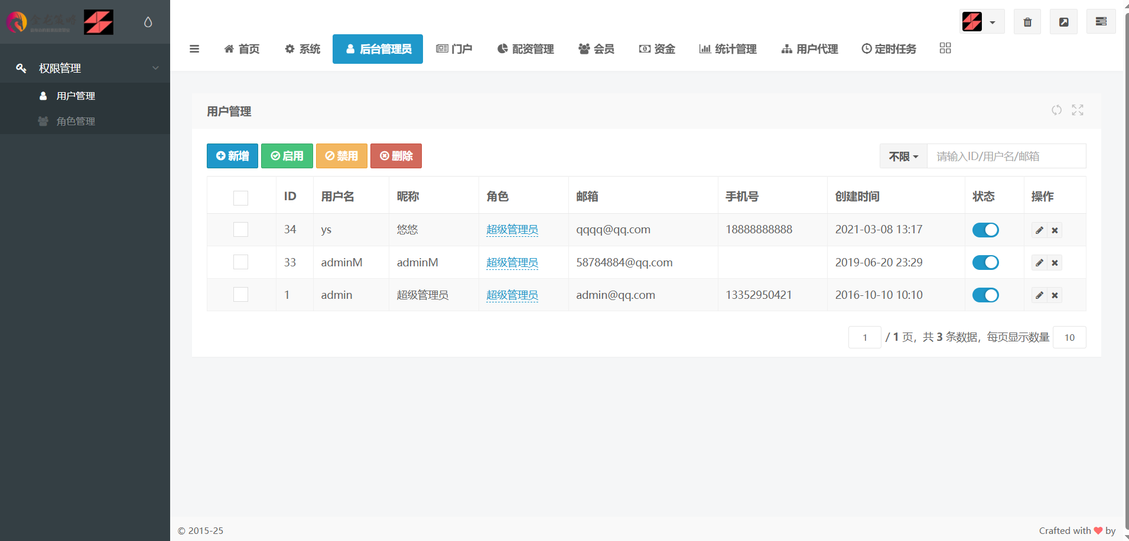Click the 新增 button to add user
Image resolution: width=1129 pixels, height=541 pixels.
click(x=232, y=156)
